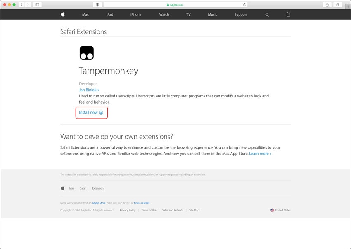Screen dimensions: 351x249
Task: Show all tabs button in Safari toolbar
Action: click(x=337, y=5)
